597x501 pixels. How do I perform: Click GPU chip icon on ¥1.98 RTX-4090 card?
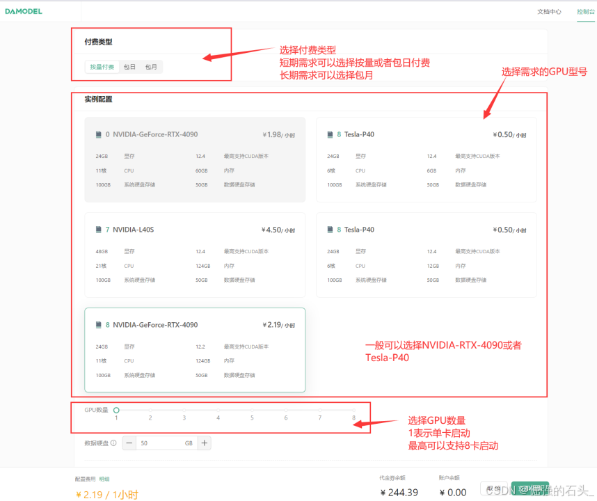99,134
